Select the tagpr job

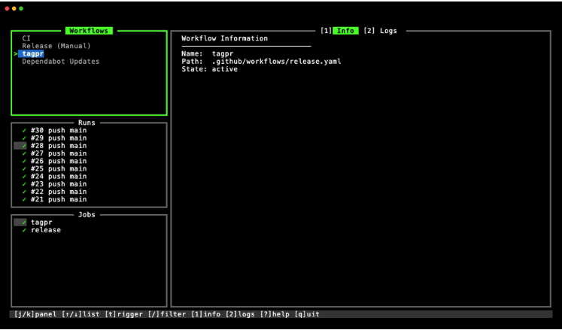pyautogui.click(x=33, y=223)
